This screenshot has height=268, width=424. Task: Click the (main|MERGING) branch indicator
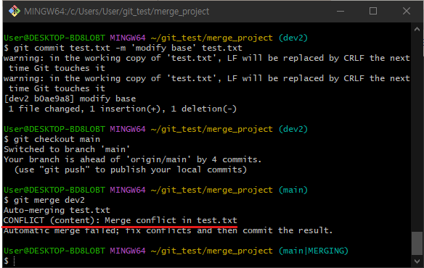(x=314, y=251)
